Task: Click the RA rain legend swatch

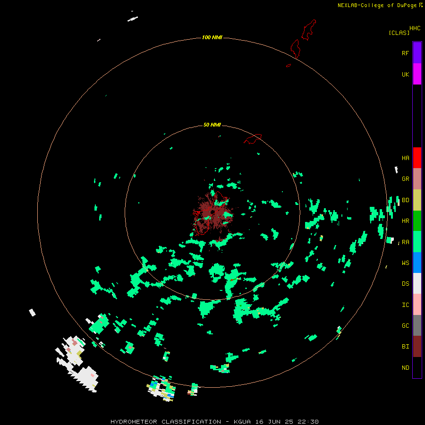Action: (417, 242)
